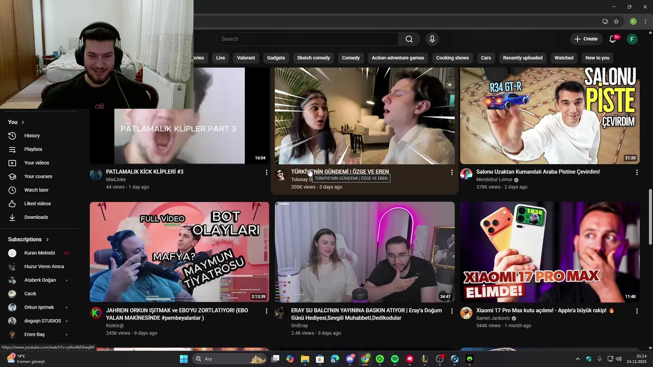Click the History clock icon in the sidebar

[x=12, y=136]
